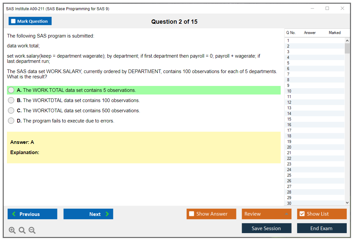
Task: Click the zoom in magnifier icon
Action: pyautogui.click(x=12, y=230)
